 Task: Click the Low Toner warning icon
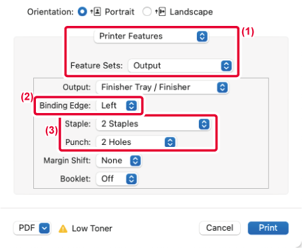[63, 228]
